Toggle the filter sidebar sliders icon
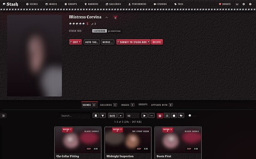 (x=3, y=115)
